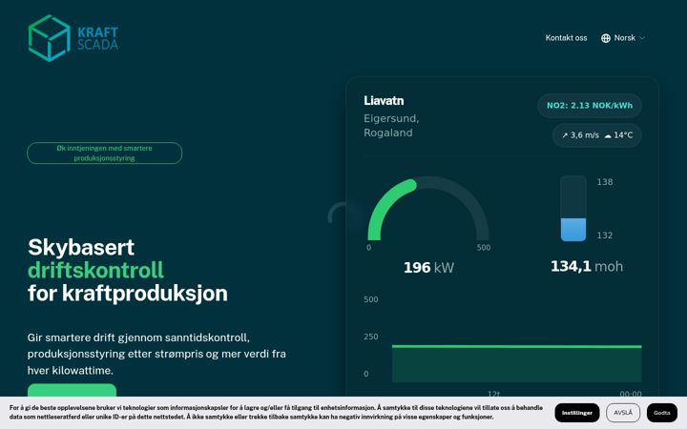Click the globe language icon

[x=606, y=38]
